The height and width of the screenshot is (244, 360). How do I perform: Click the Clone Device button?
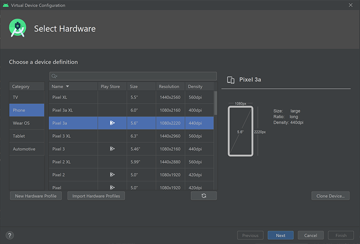pyautogui.click(x=330, y=196)
